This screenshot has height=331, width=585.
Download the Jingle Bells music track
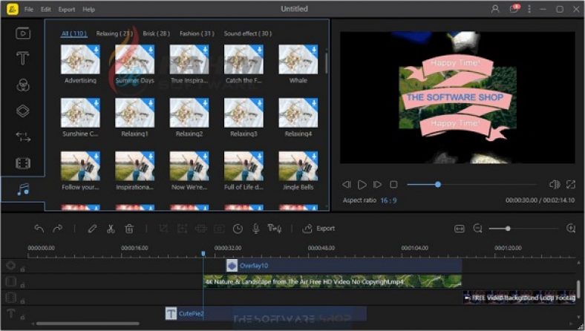point(314,156)
